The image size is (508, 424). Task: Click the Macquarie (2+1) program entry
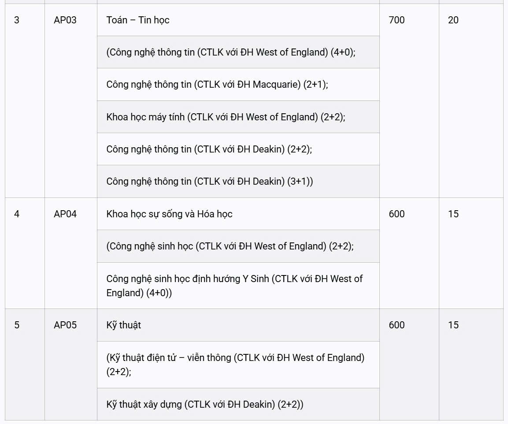217,85
